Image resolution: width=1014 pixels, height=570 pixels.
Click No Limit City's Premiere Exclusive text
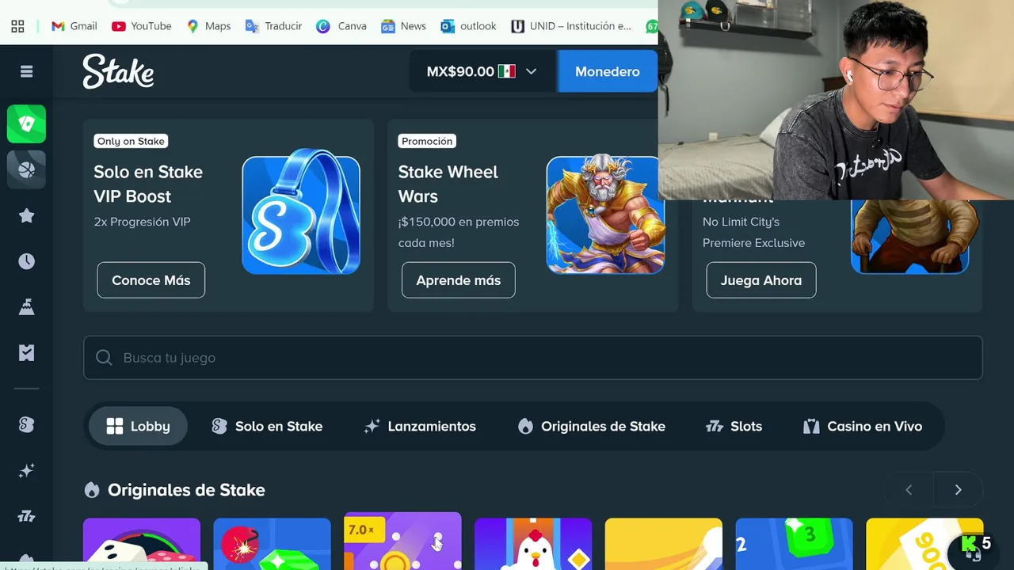pos(753,232)
